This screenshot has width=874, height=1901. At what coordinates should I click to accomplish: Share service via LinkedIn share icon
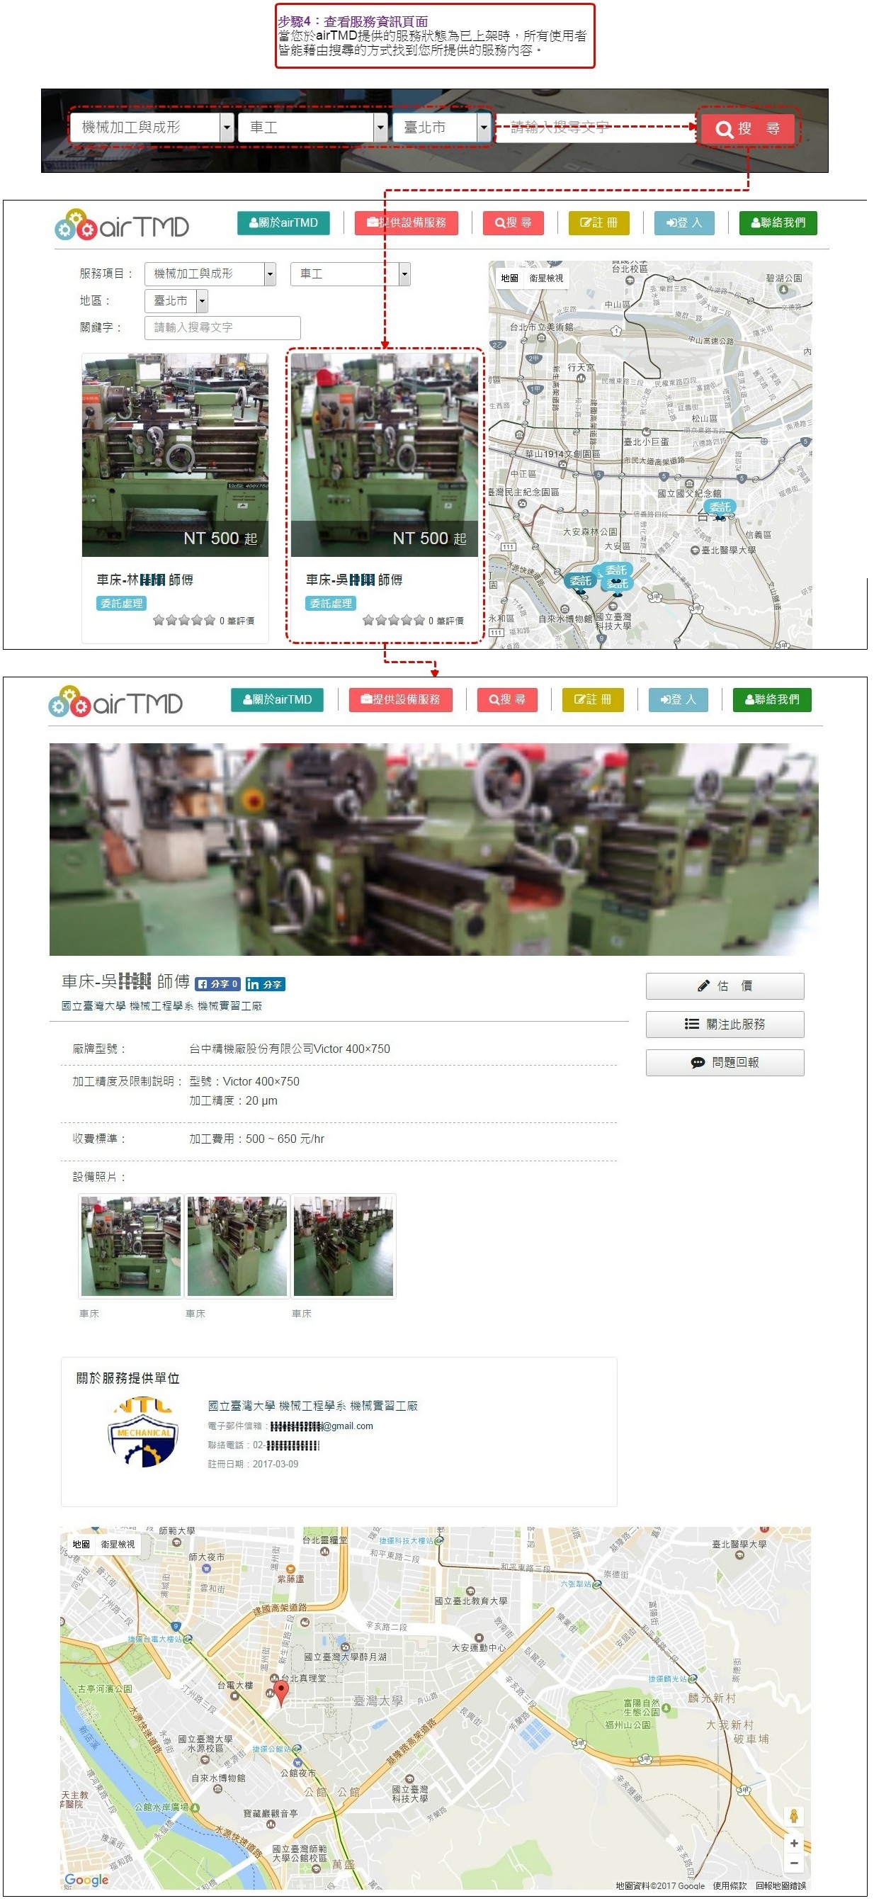pyautogui.click(x=265, y=983)
